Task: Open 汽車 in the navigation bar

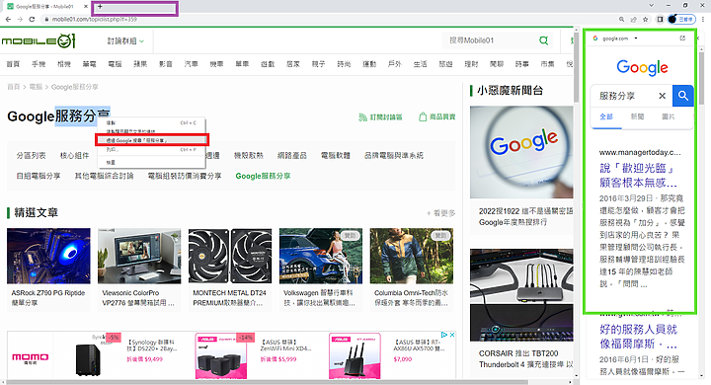Action: coord(191,64)
